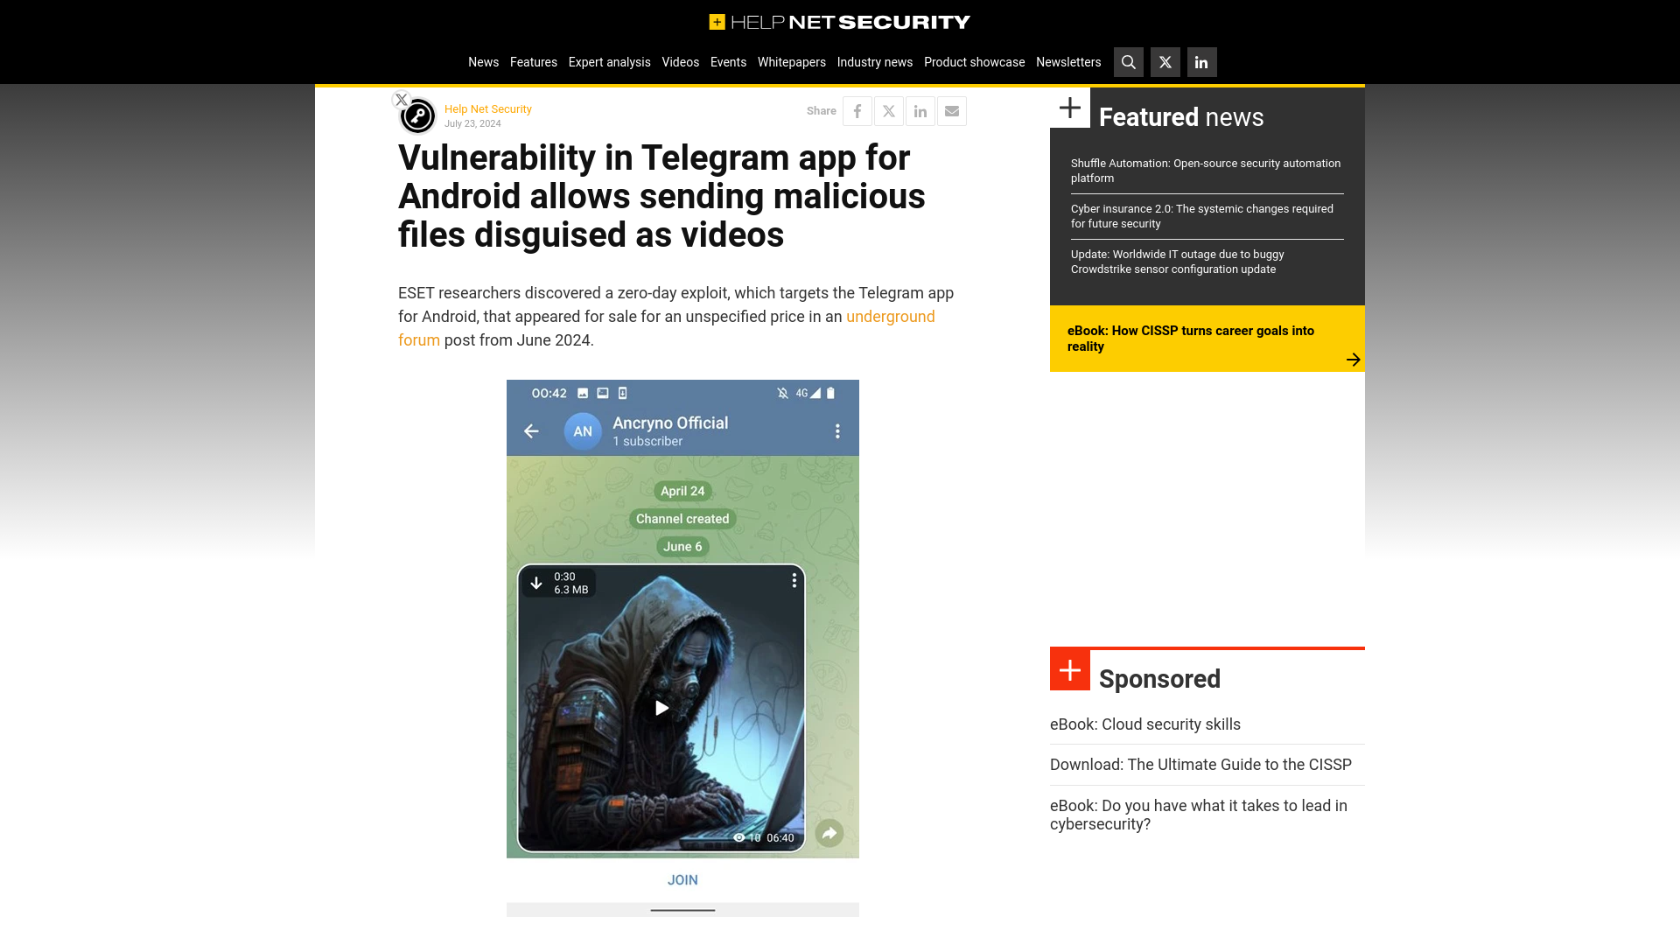The height and width of the screenshot is (945, 1680).
Task: Open the Expert analysis menu item
Action: click(609, 62)
